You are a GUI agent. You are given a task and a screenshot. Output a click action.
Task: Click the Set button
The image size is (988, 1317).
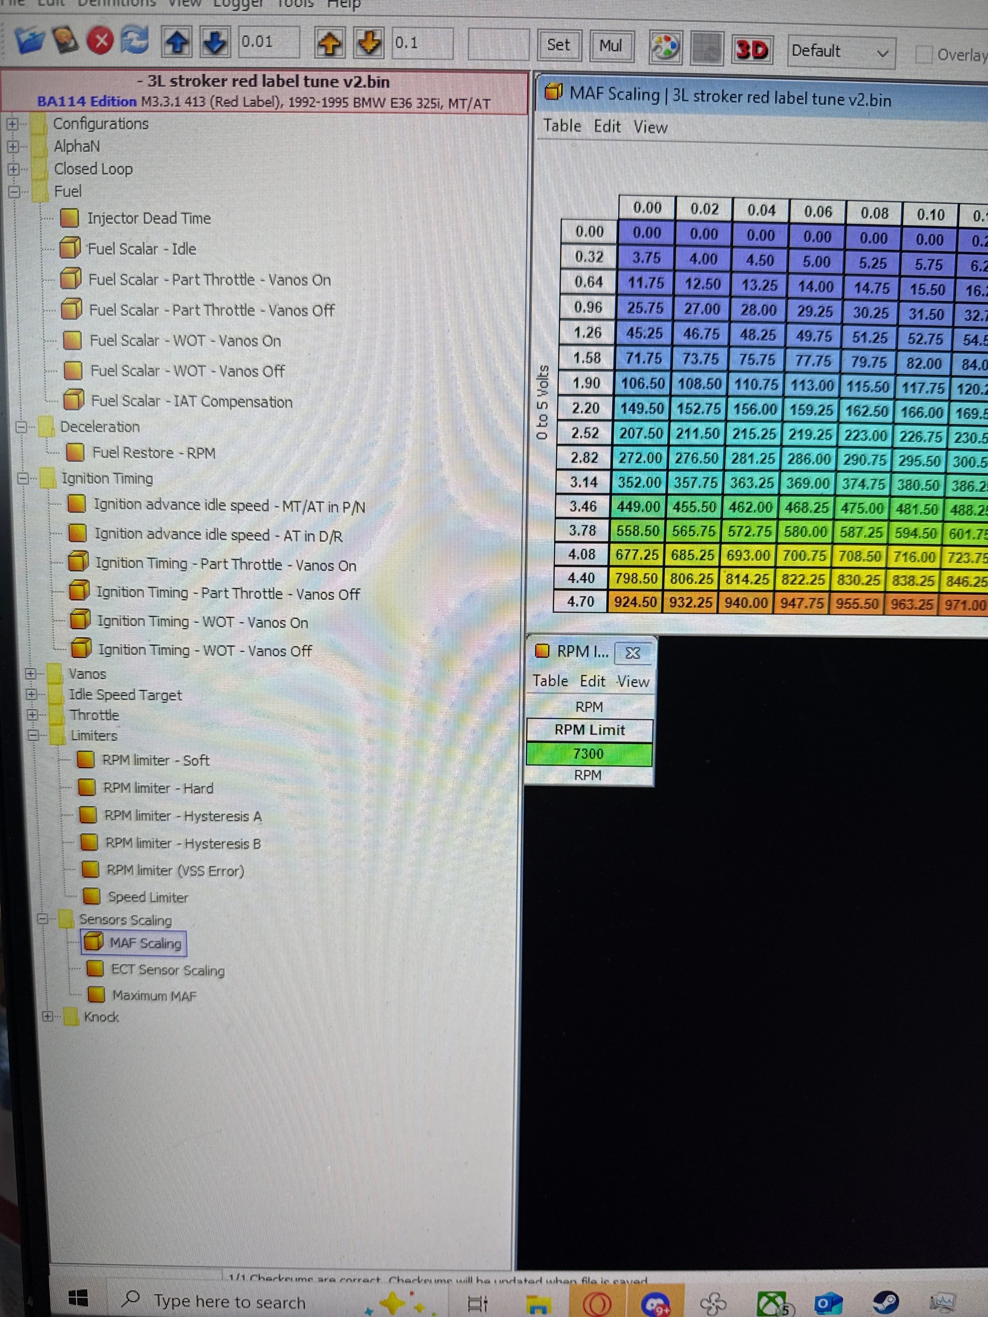point(559,45)
